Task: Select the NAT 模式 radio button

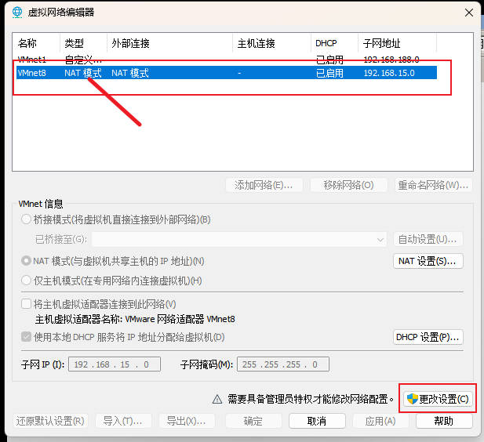Action: point(27,261)
